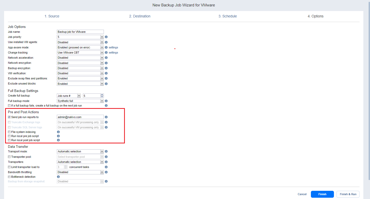Increase the full backup job runs count
This screenshot has width=370, height=199.
[102, 95]
